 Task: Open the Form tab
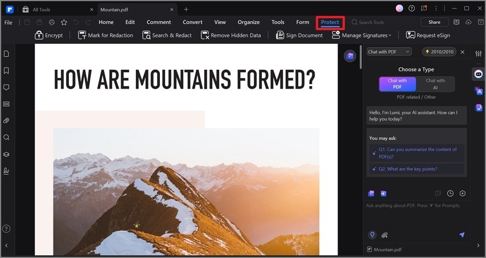pos(303,22)
